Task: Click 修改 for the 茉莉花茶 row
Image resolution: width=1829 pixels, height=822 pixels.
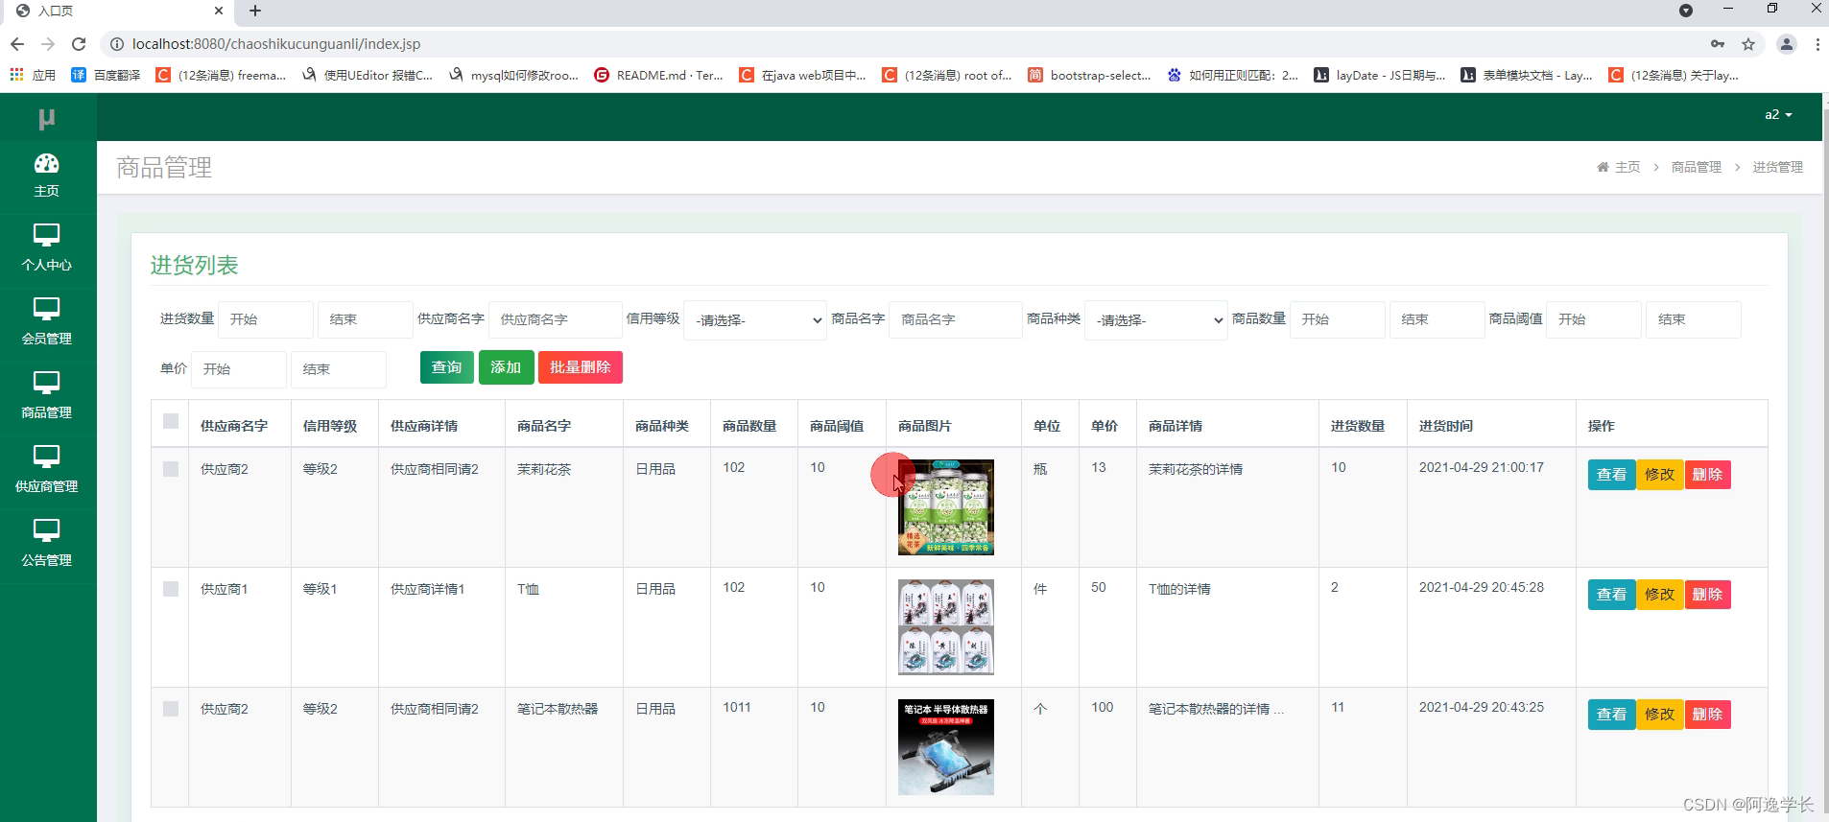Action: [x=1659, y=475]
